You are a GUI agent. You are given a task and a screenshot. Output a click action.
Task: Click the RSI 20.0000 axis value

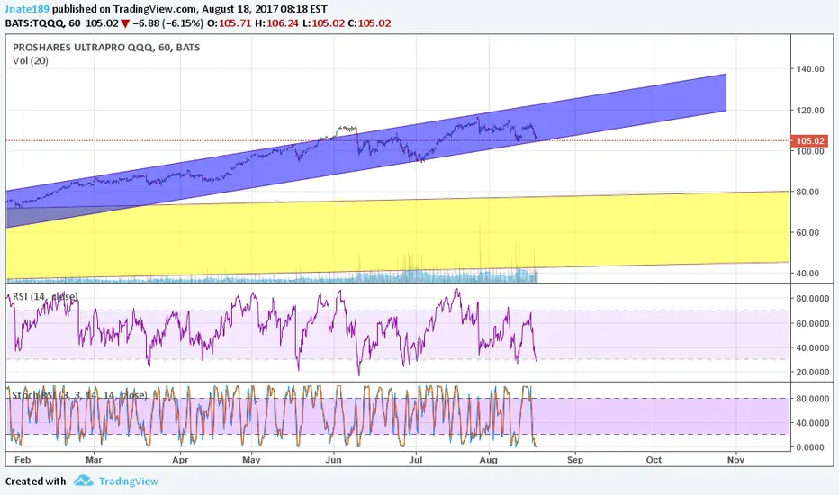click(812, 373)
